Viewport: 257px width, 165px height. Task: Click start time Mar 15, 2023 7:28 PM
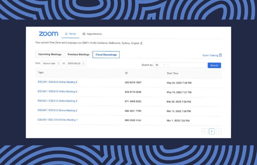click(x=179, y=111)
